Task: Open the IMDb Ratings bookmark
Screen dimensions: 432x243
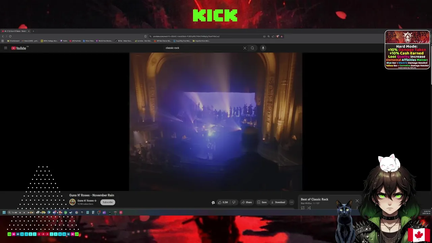Action: [x=49, y=41]
